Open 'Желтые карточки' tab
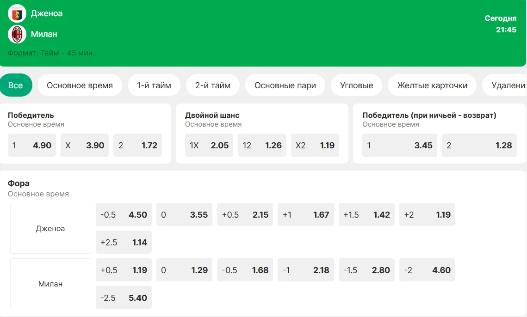 432,85
